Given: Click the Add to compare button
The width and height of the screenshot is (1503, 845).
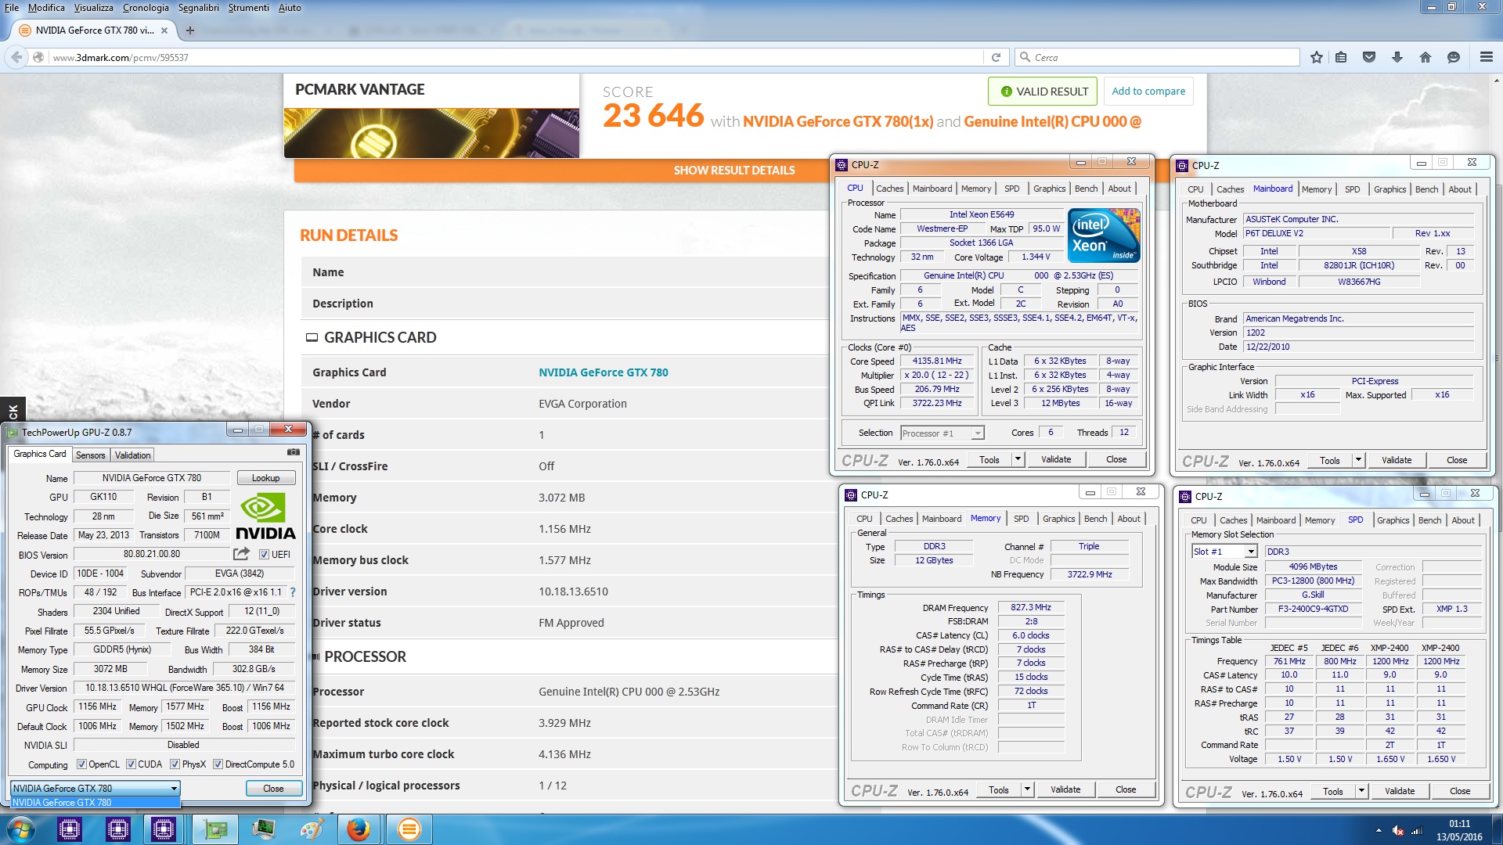Looking at the screenshot, I should (1148, 92).
